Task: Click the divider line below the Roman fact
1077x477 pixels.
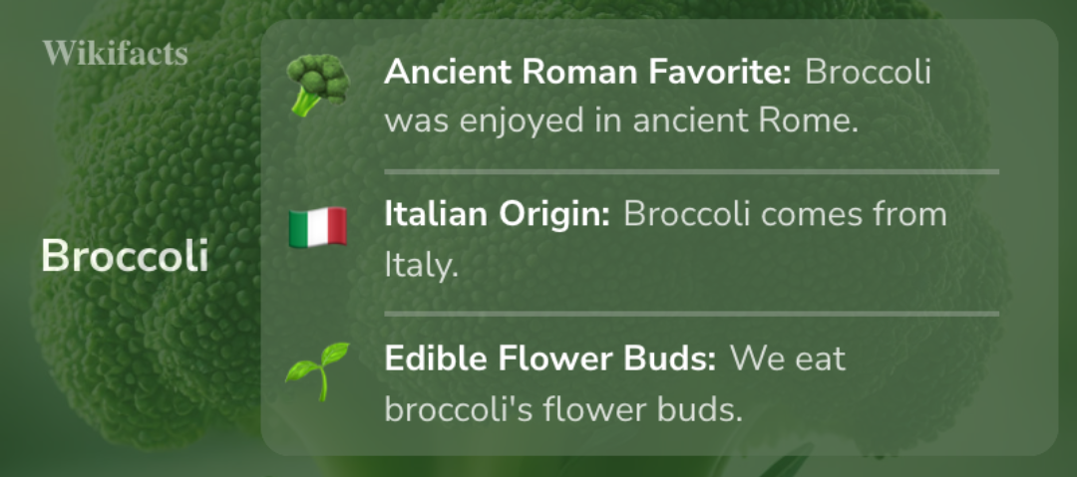Action: click(691, 171)
